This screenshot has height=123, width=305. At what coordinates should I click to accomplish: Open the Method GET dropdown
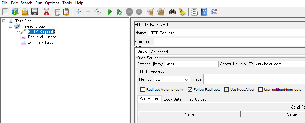click(172, 80)
